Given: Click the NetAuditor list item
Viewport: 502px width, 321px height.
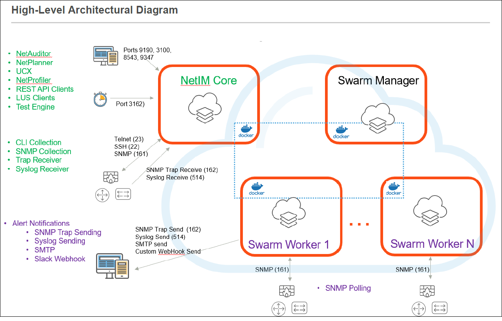Looking at the screenshot, I should (33, 54).
